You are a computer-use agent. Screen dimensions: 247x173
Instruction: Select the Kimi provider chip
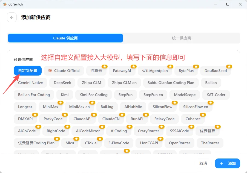click(x=65, y=95)
